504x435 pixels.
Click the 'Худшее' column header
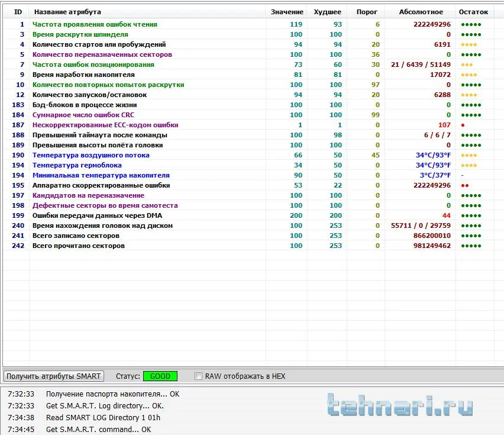pos(327,12)
